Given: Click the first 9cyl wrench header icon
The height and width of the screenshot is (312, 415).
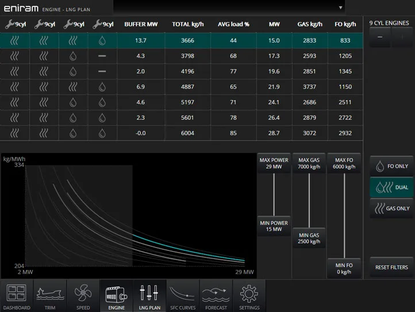Looking at the screenshot, I should [x=10, y=24].
